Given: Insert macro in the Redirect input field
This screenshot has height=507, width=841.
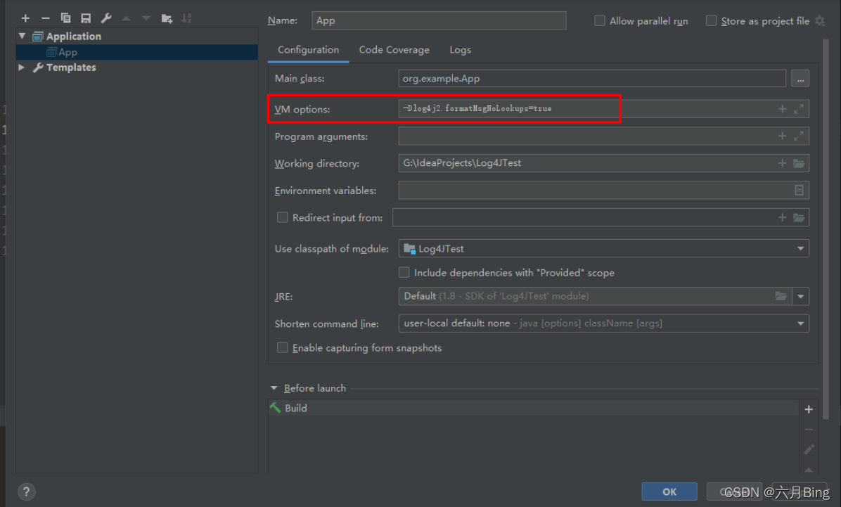Looking at the screenshot, I should coord(783,217).
